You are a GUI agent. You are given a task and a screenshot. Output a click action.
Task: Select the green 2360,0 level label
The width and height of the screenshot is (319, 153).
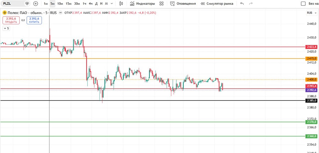tap(311, 136)
